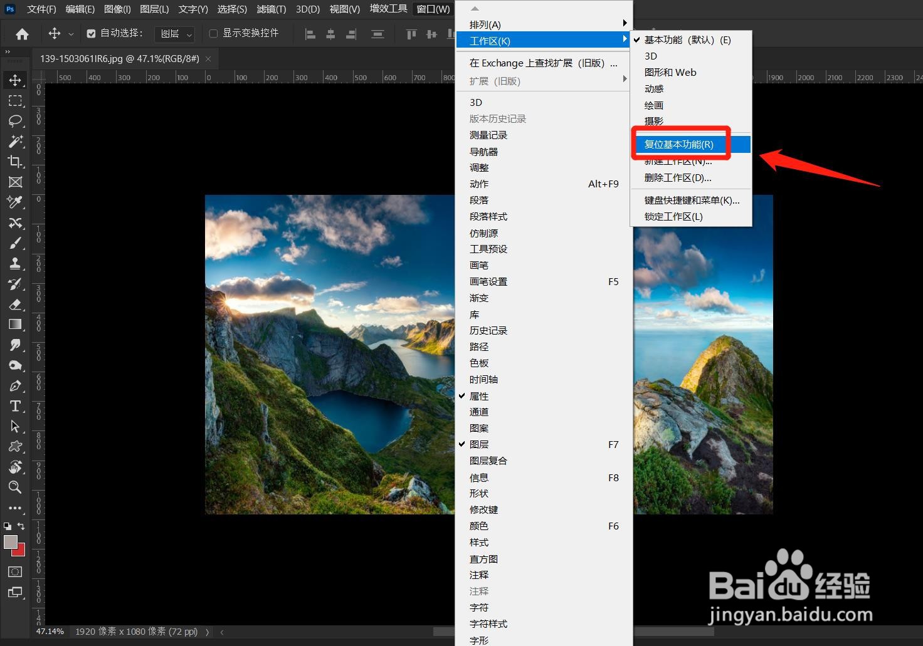Image resolution: width=923 pixels, height=646 pixels.
Task: Expand the collapsed toolbar double-arrow
Action: (8, 51)
